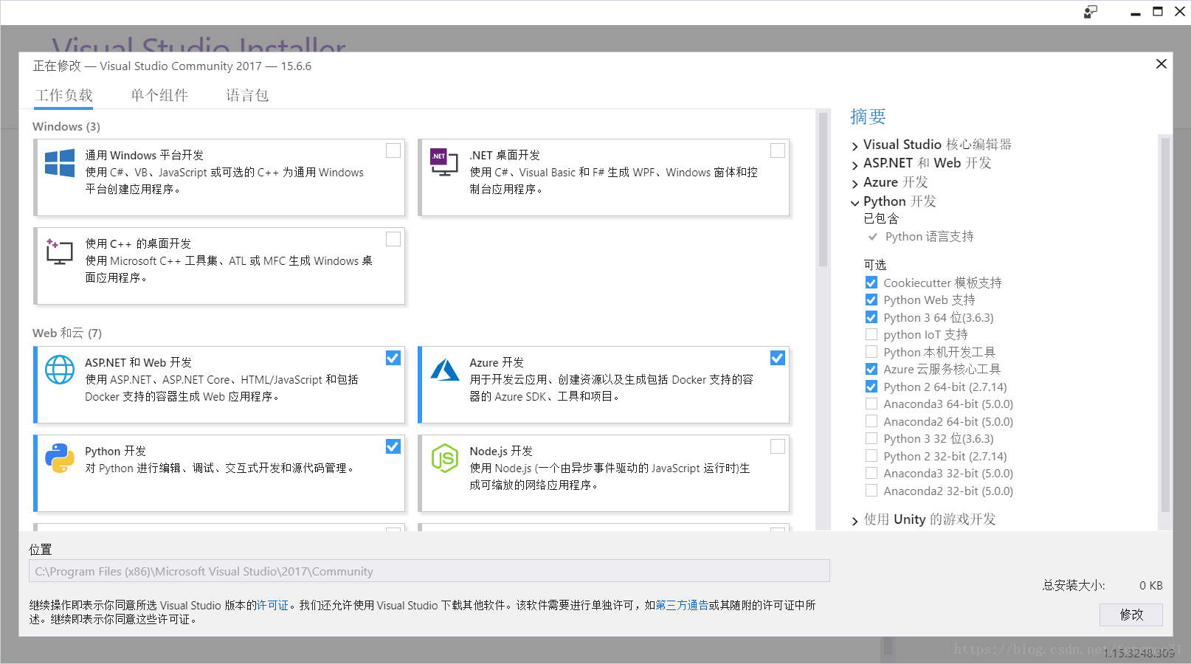Check Anaconda2 64-bit (5.0.0) option
This screenshot has width=1191, height=664.
point(871,421)
